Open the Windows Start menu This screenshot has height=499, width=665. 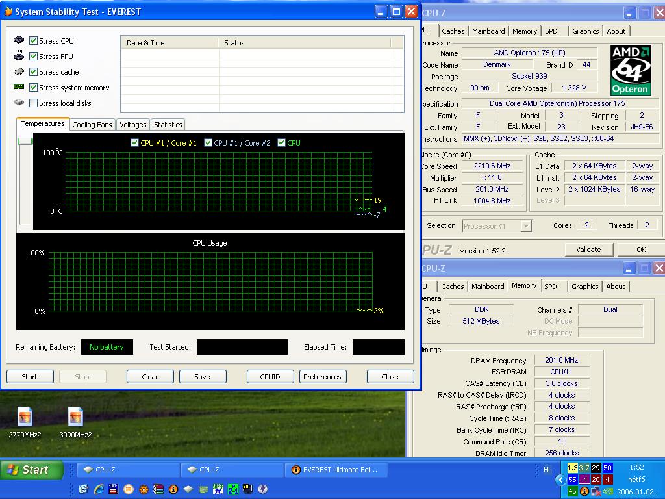pos(32,470)
